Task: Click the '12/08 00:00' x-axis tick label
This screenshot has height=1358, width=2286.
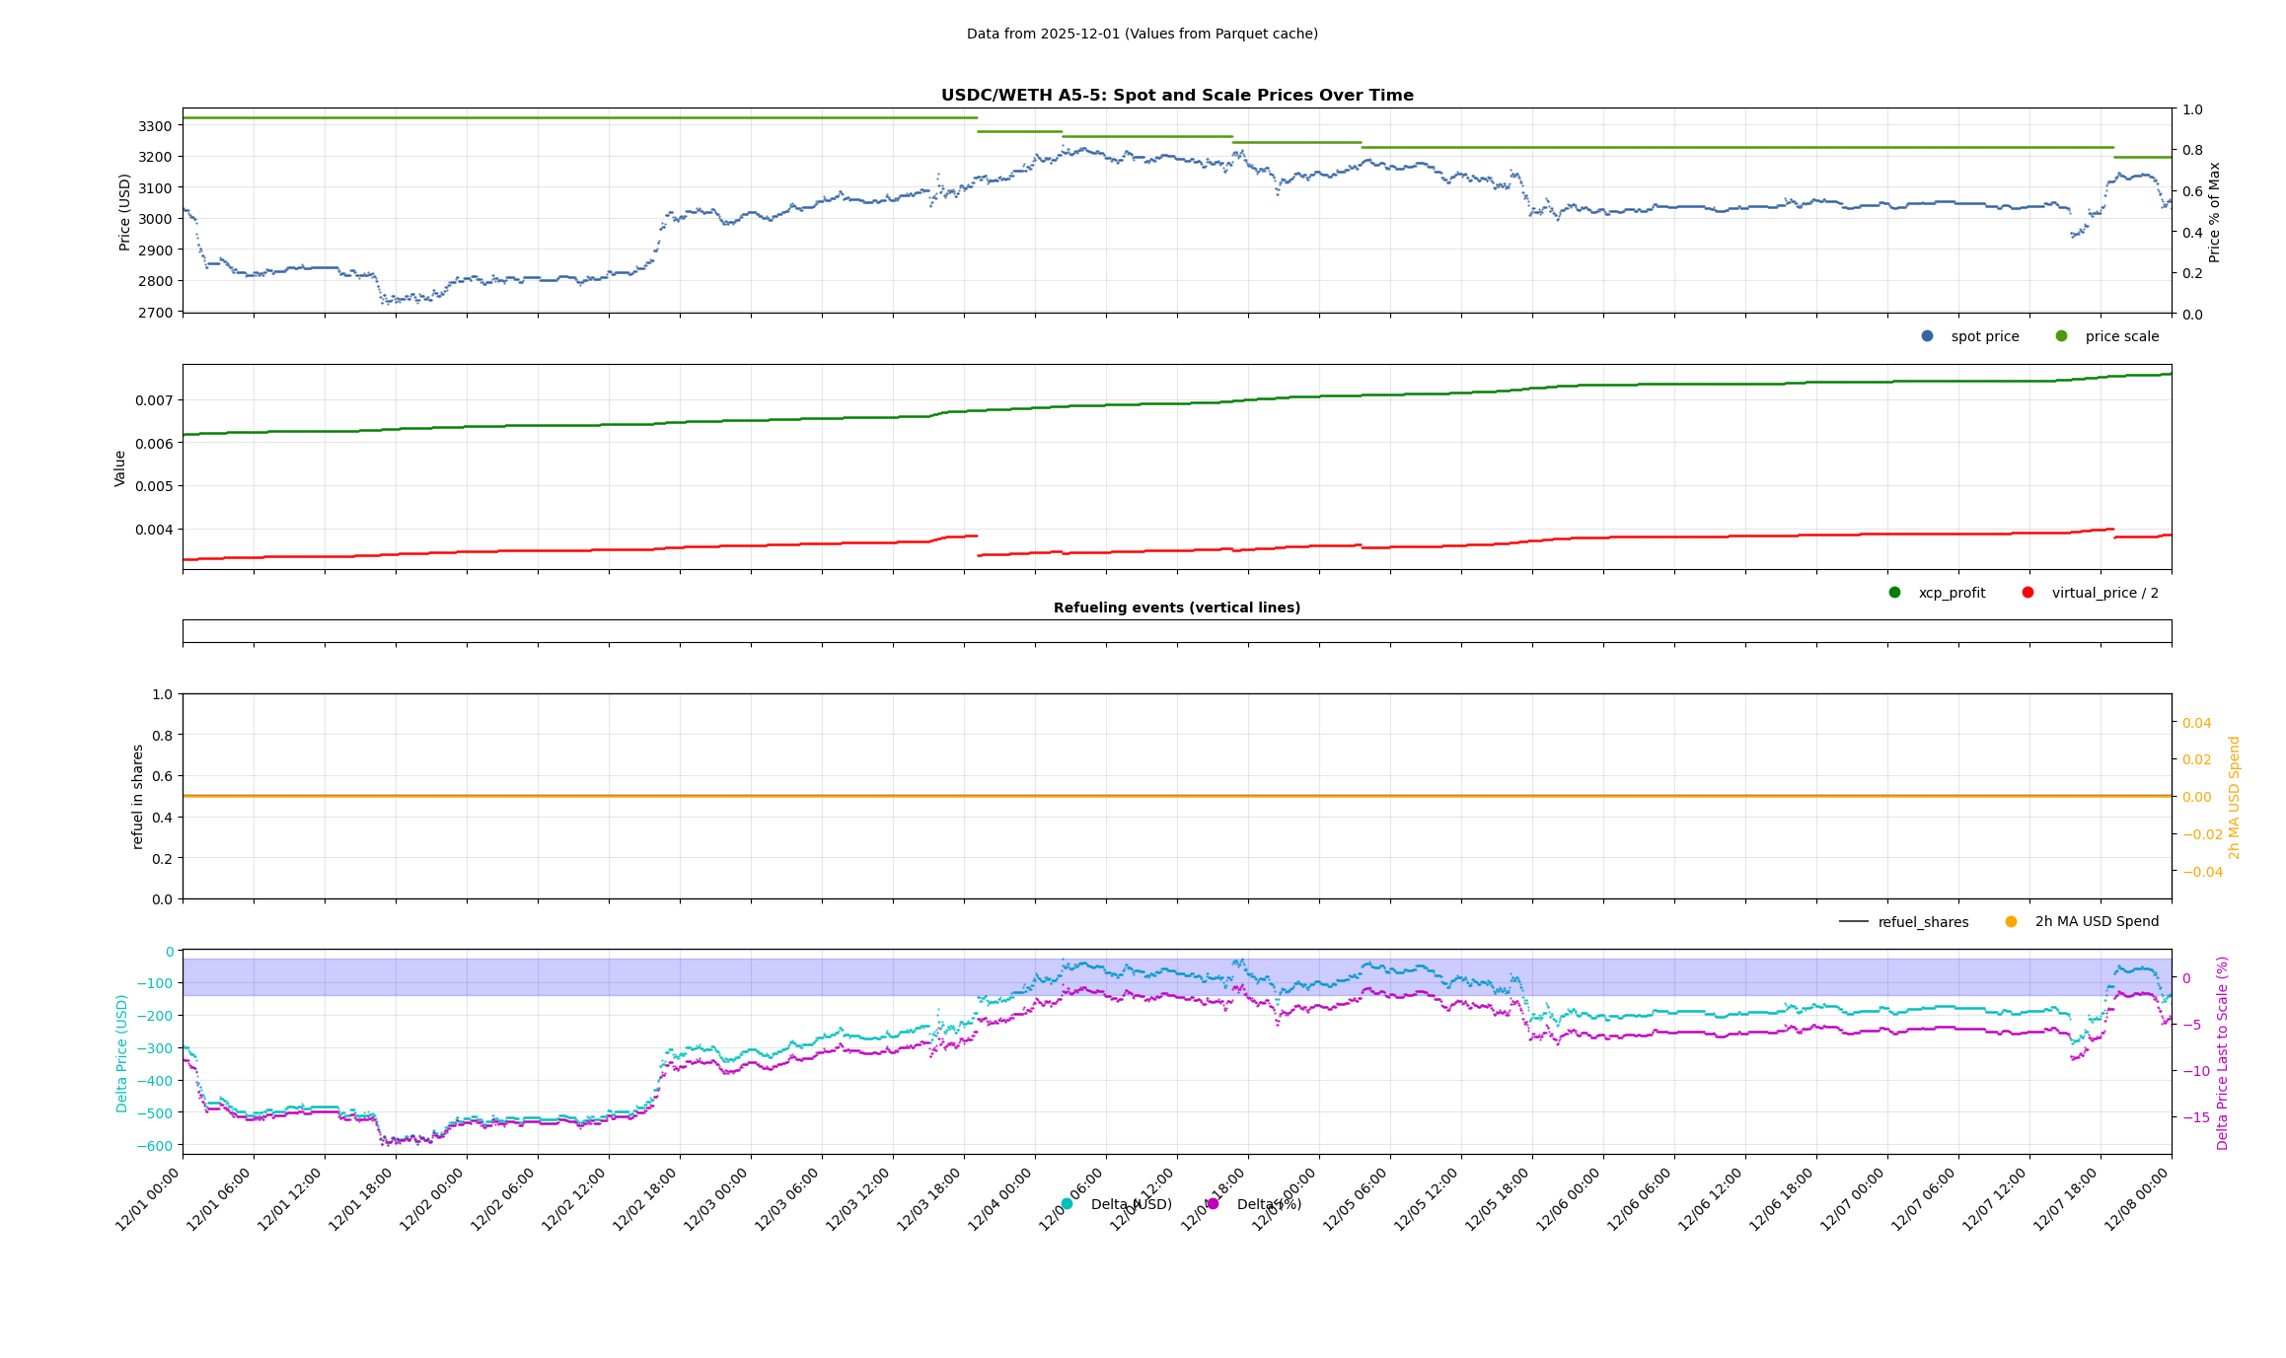Action: (x=2137, y=1199)
